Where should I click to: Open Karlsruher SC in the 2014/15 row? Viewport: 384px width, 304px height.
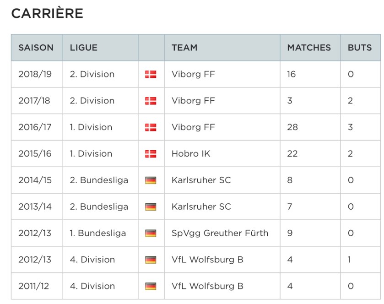pyautogui.click(x=201, y=180)
